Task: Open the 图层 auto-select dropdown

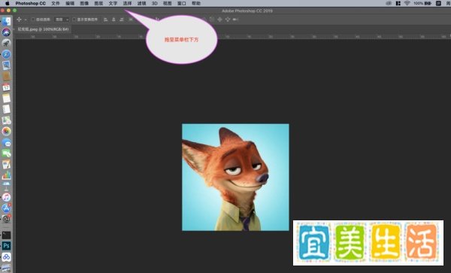Action: click(62, 20)
